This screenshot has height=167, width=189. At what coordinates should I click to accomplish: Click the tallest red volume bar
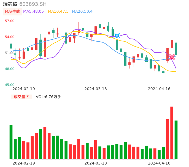pyautogui.click(x=172, y=133)
